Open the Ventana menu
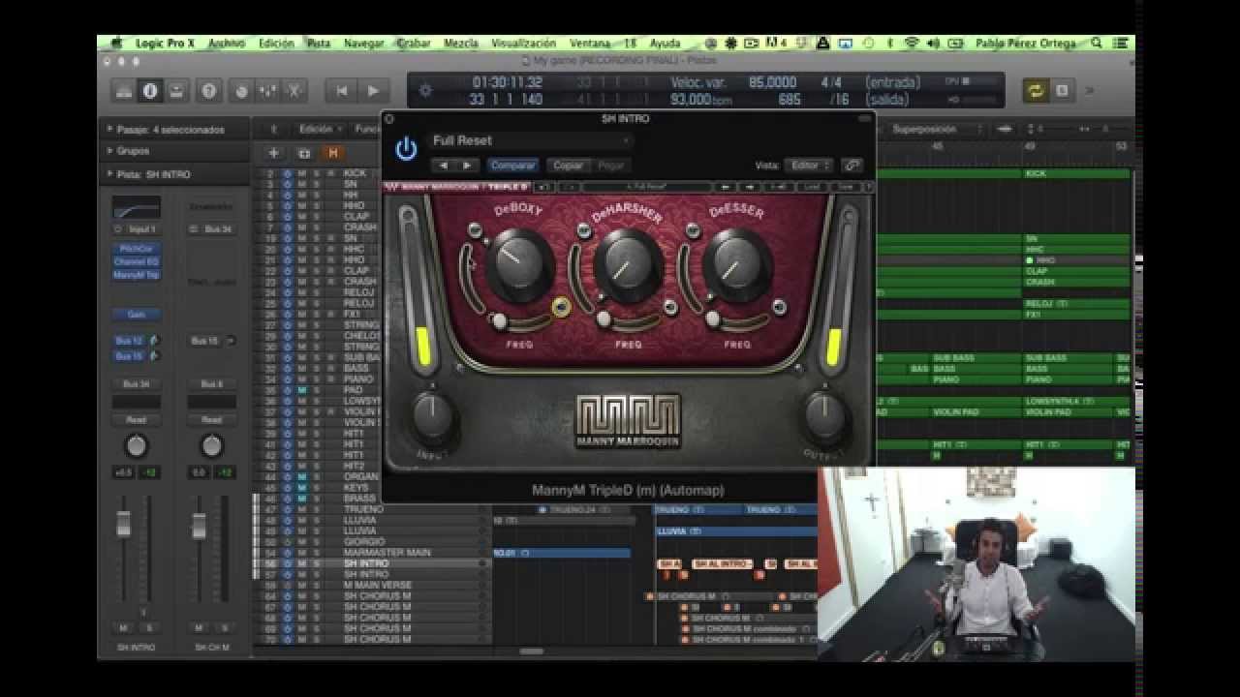The height and width of the screenshot is (697, 1240). [590, 43]
